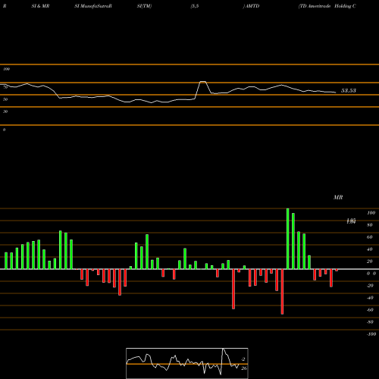379x379 pixels.
Task: Click the -60 axis label on MR chart
Action: (x=370, y=310)
